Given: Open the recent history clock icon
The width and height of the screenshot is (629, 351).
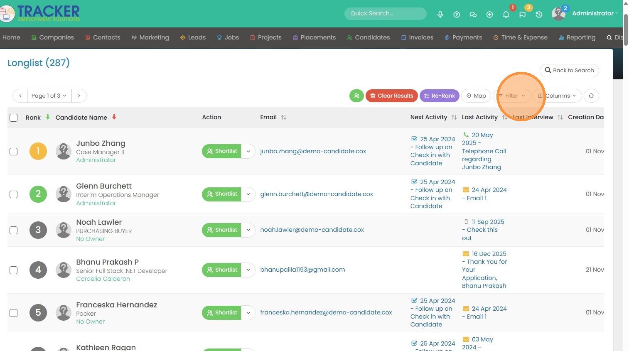Looking at the screenshot, I should [539, 15].
